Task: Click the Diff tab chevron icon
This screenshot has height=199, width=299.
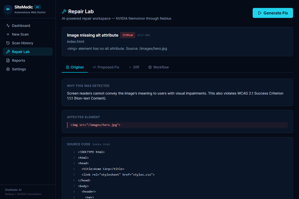Action: coord(130,67)
